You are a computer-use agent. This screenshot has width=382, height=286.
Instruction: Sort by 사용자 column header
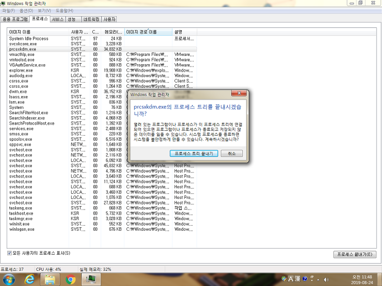[x=79, y=32]
